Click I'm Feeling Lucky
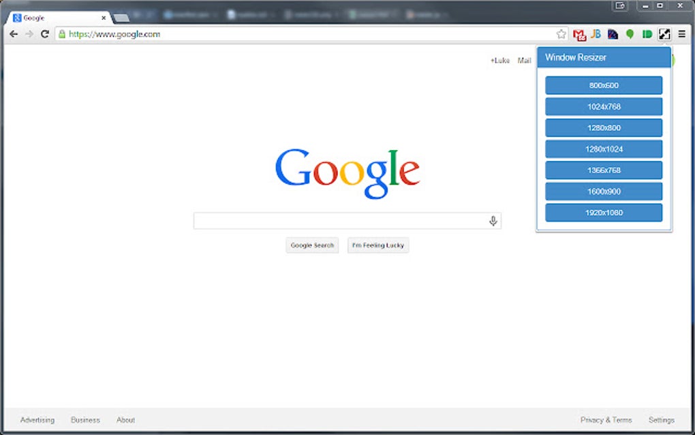Image resolution: width=695 pixels, height=435 pixels. (x=377, y=245)
